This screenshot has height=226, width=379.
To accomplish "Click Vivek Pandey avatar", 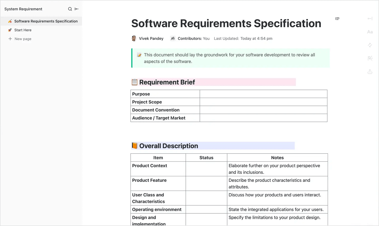I will (134, 38).
